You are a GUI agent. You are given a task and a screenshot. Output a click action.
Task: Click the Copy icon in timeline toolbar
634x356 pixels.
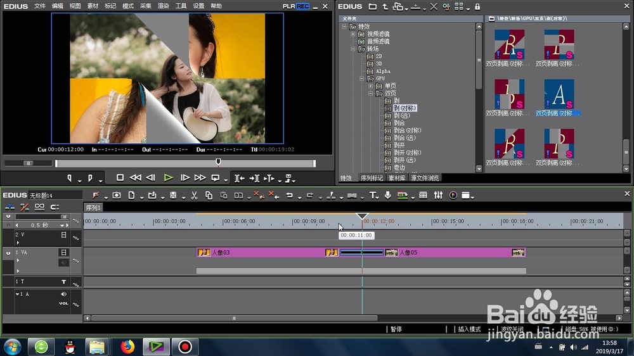(x=209, y=196)
